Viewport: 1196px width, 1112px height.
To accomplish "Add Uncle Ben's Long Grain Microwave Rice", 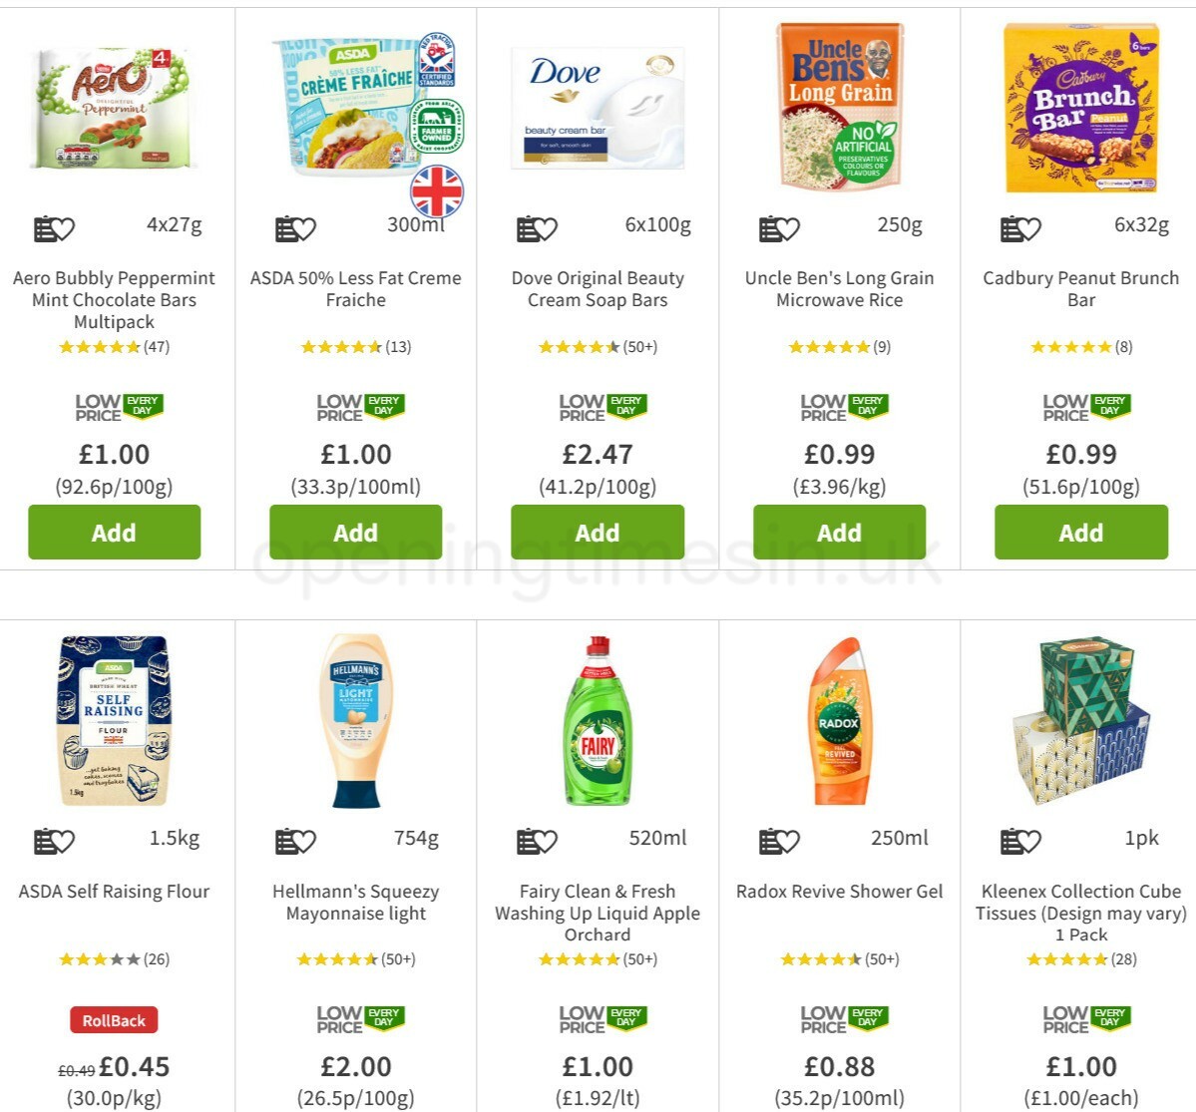I will [839, 532].
